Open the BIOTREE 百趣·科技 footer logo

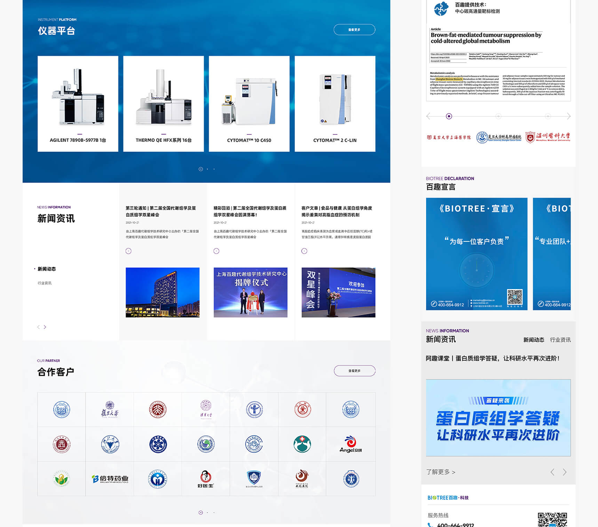[x=448, y=497]
